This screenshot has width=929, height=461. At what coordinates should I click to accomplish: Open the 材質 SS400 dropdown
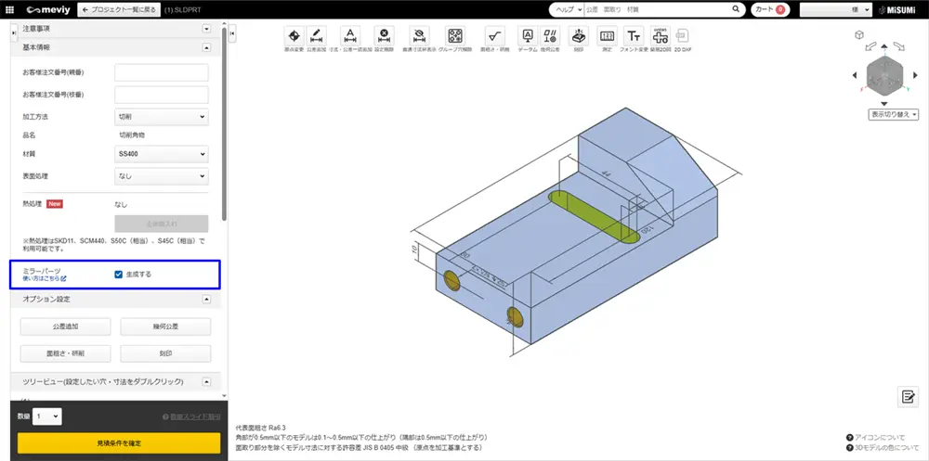(161, 153)
